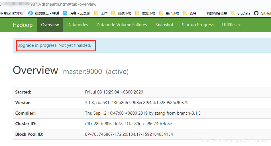The image size is (271, 146).
Task: Click the GitHub bookmark icon
Action: (x=256, y=13)
